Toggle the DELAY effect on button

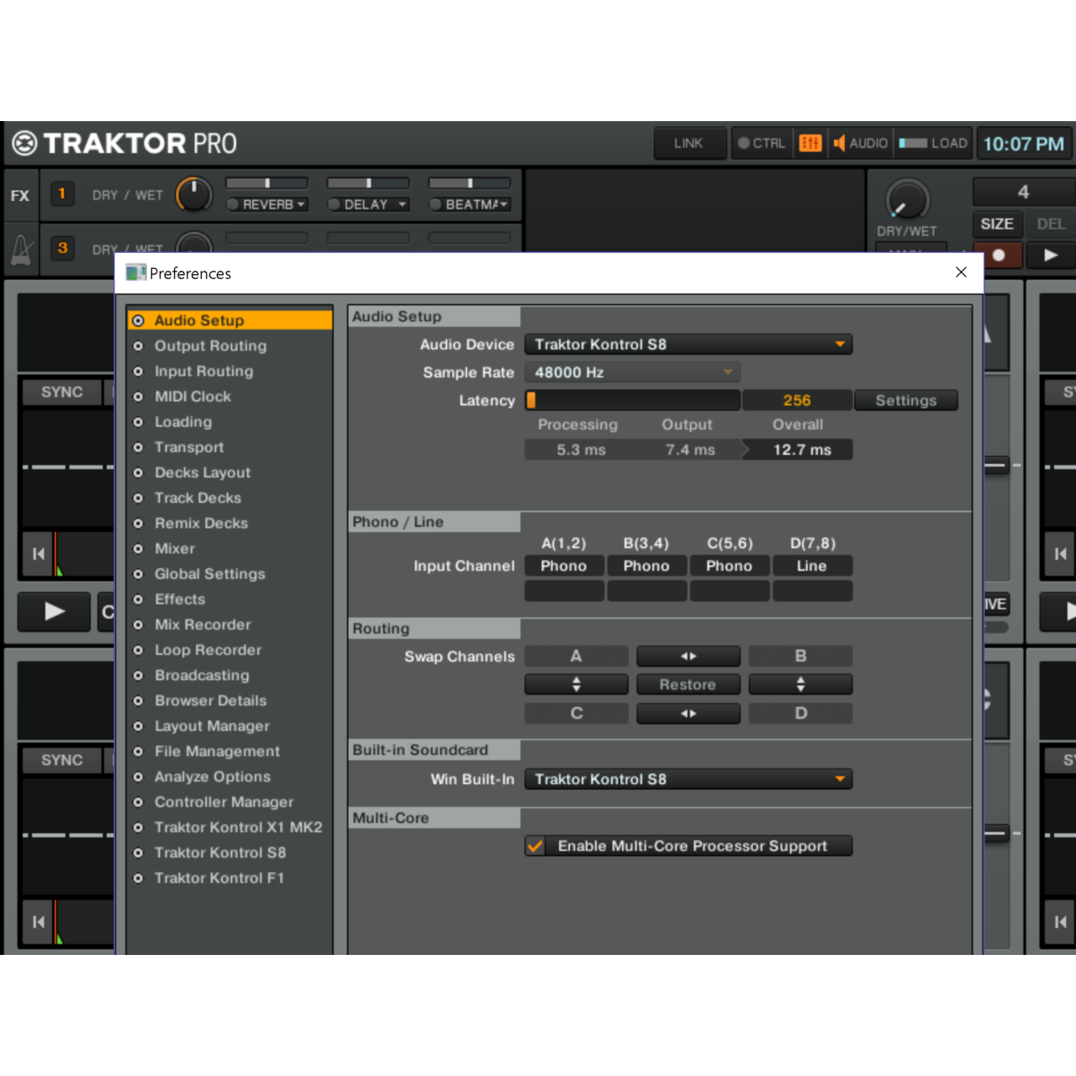click(x=334, y=204)
